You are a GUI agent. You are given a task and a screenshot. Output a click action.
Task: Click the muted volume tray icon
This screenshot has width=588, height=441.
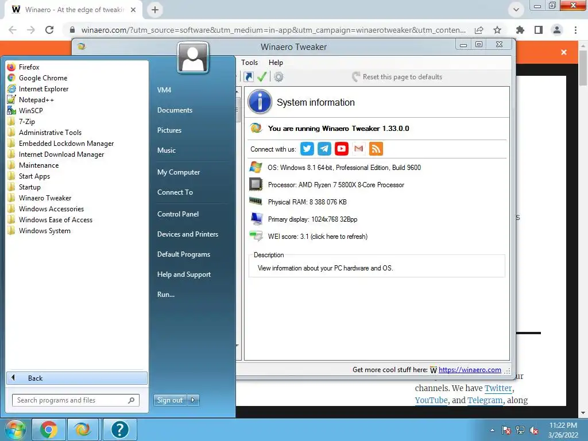pyautogui.click(x=533, y=430)
